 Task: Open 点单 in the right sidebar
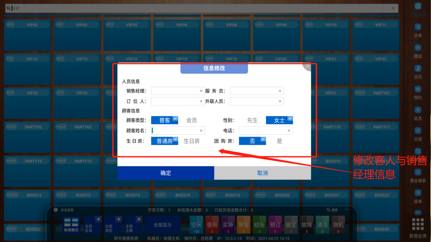[418, 30]
